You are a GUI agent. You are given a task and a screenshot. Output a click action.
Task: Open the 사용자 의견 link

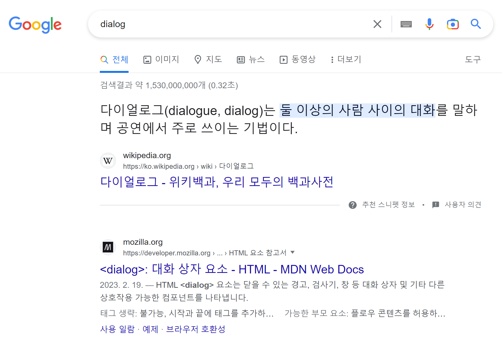(x=463, y=205)
